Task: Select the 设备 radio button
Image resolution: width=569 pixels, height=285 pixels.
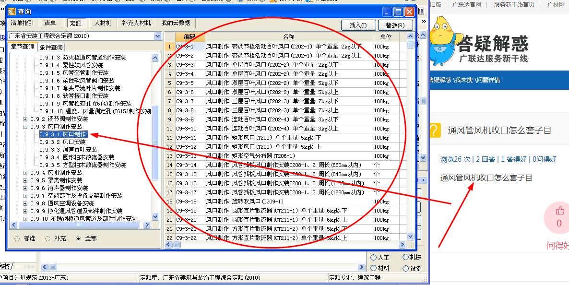Action: pos(406,268)
